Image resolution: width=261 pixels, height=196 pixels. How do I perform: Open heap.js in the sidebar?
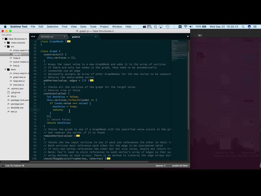(x=17, y=58)
